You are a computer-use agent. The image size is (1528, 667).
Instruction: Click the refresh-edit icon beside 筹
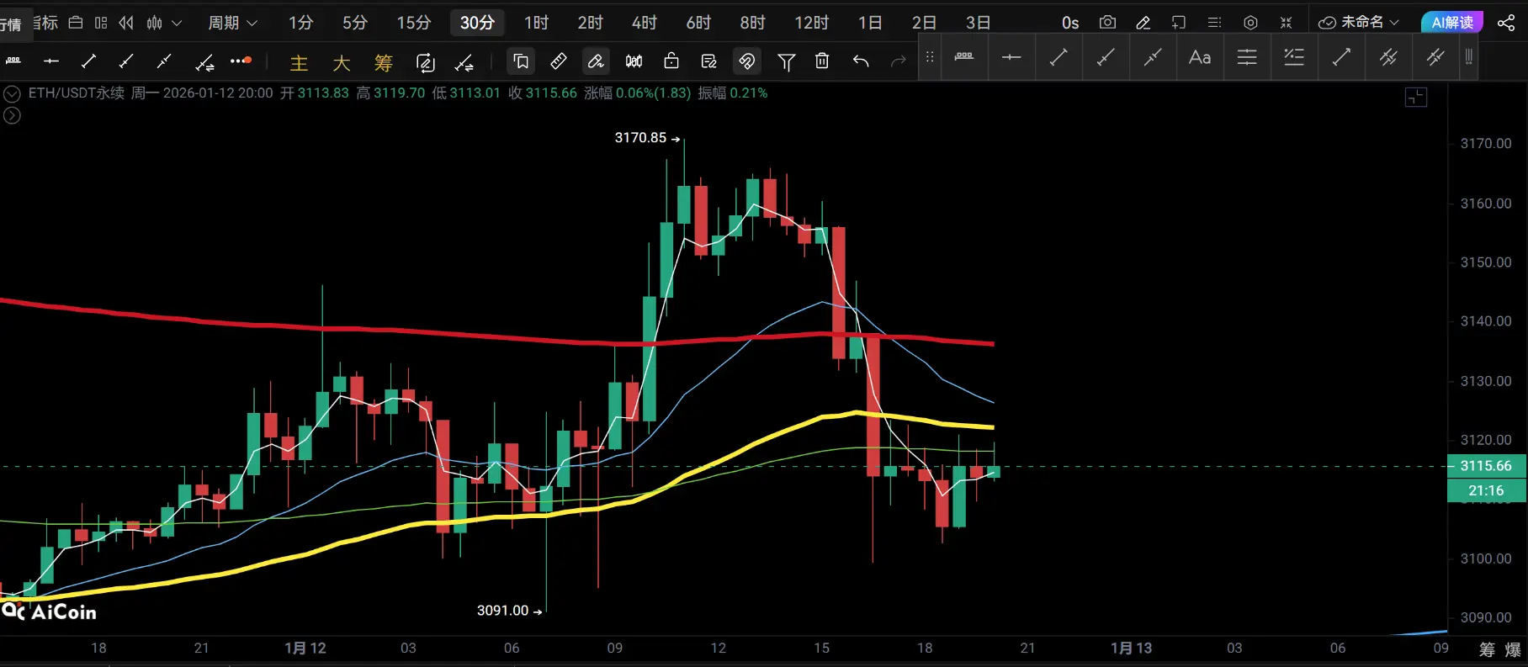pos(426,62)
